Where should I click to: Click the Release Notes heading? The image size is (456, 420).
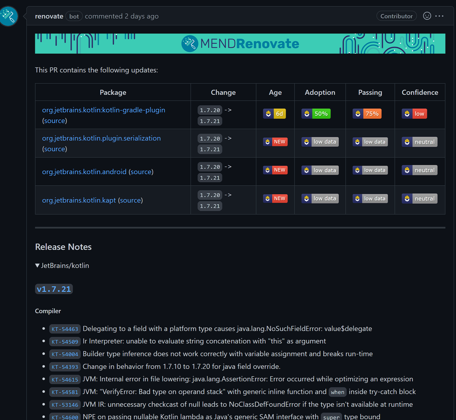(x=63, y=247)
